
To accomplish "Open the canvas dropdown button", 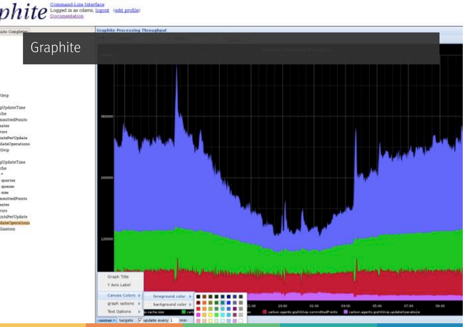I will point(106,320).
